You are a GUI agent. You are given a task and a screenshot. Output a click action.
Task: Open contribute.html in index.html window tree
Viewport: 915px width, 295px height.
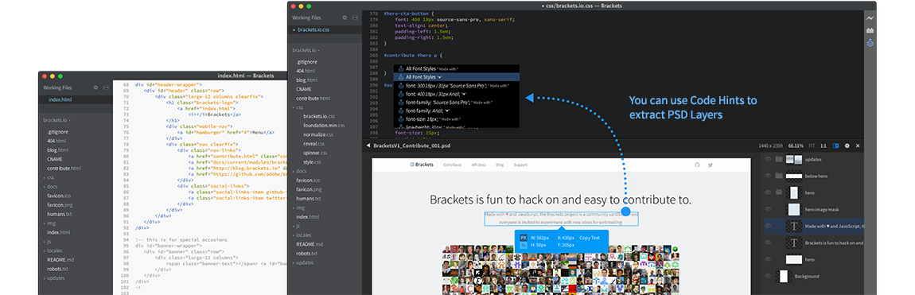pos(64,168)
